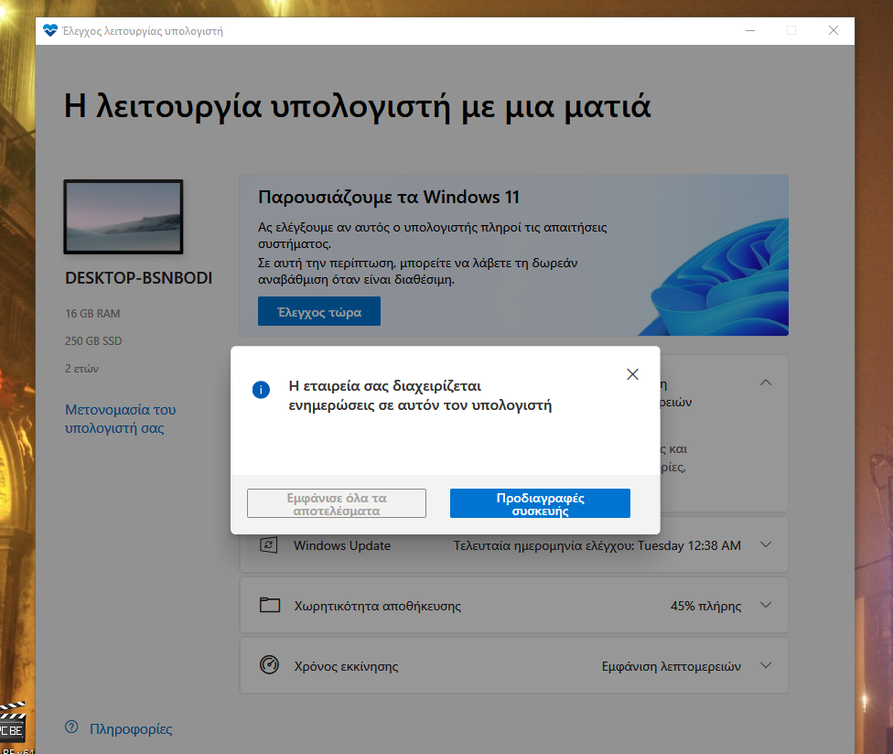Click the Η λειτουργία υπολογιστή με μια ματιά heading
The width and height of the screenshot is (893, 754).
(357, 106)
